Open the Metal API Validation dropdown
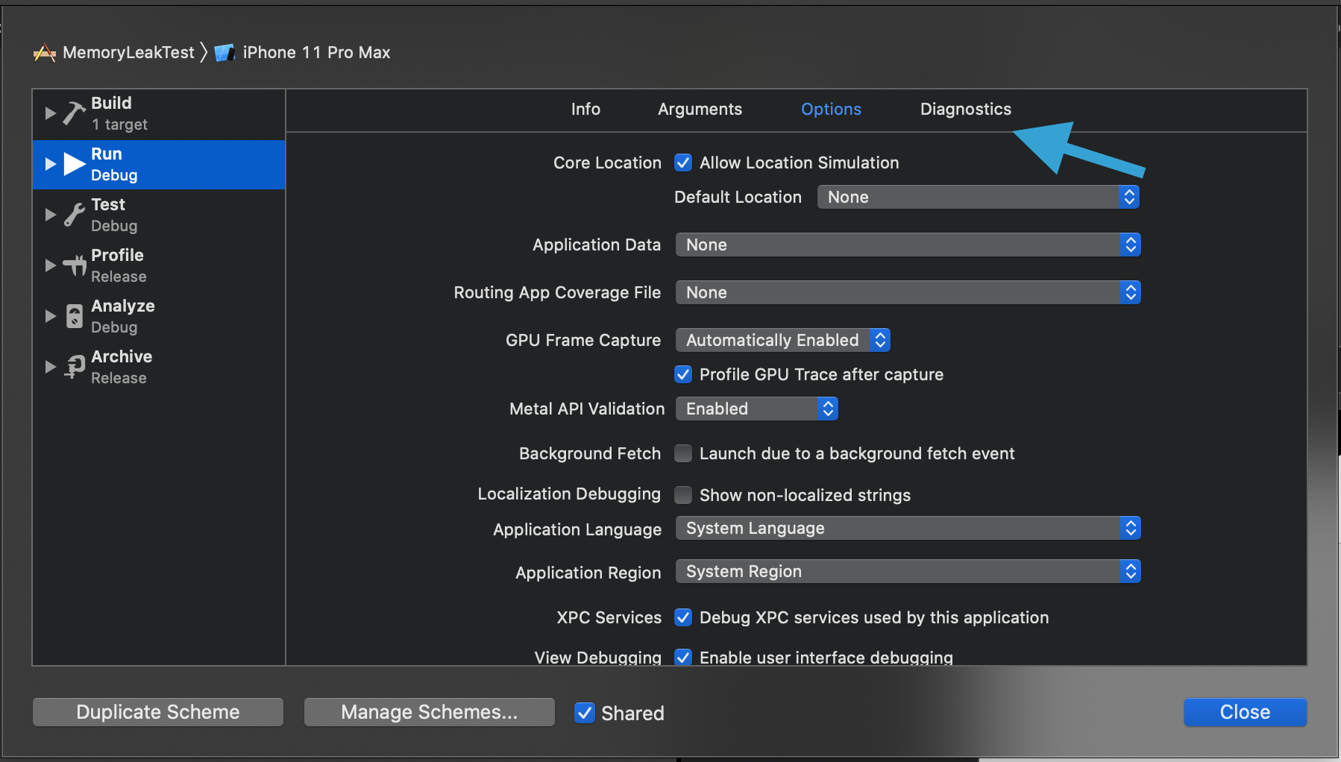Image resolution: width=1341 pixels, height=762 pixels. 756,409
